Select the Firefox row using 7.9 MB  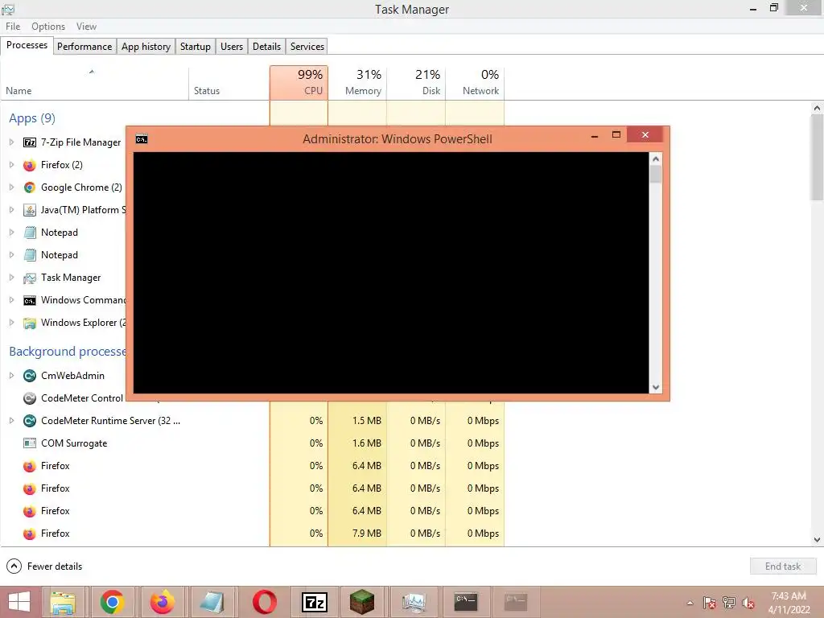click(252, 534)
